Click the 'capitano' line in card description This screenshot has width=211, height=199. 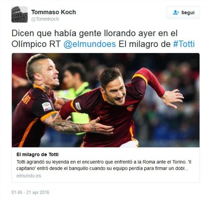pyautogui.click(x=102, y=169)
